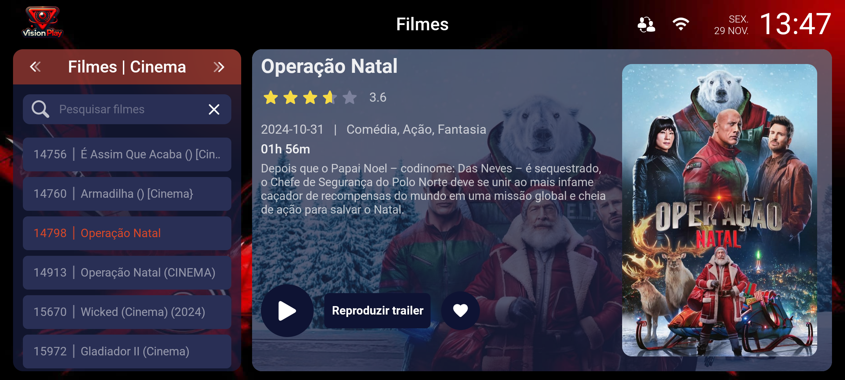Select highlighted 14798 Operação Natal entry
Image resolution: width=845 pixels, height=380 pixels.
127,233
